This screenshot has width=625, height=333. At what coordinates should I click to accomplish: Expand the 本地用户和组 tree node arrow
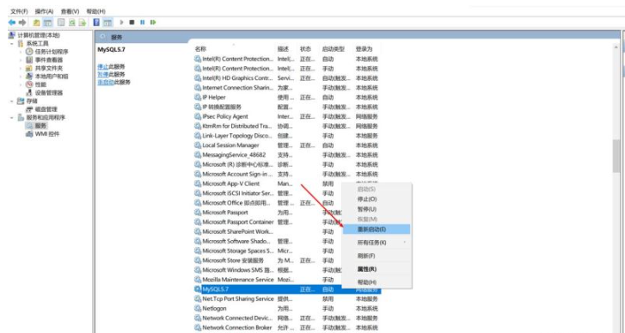coord(21,77)
